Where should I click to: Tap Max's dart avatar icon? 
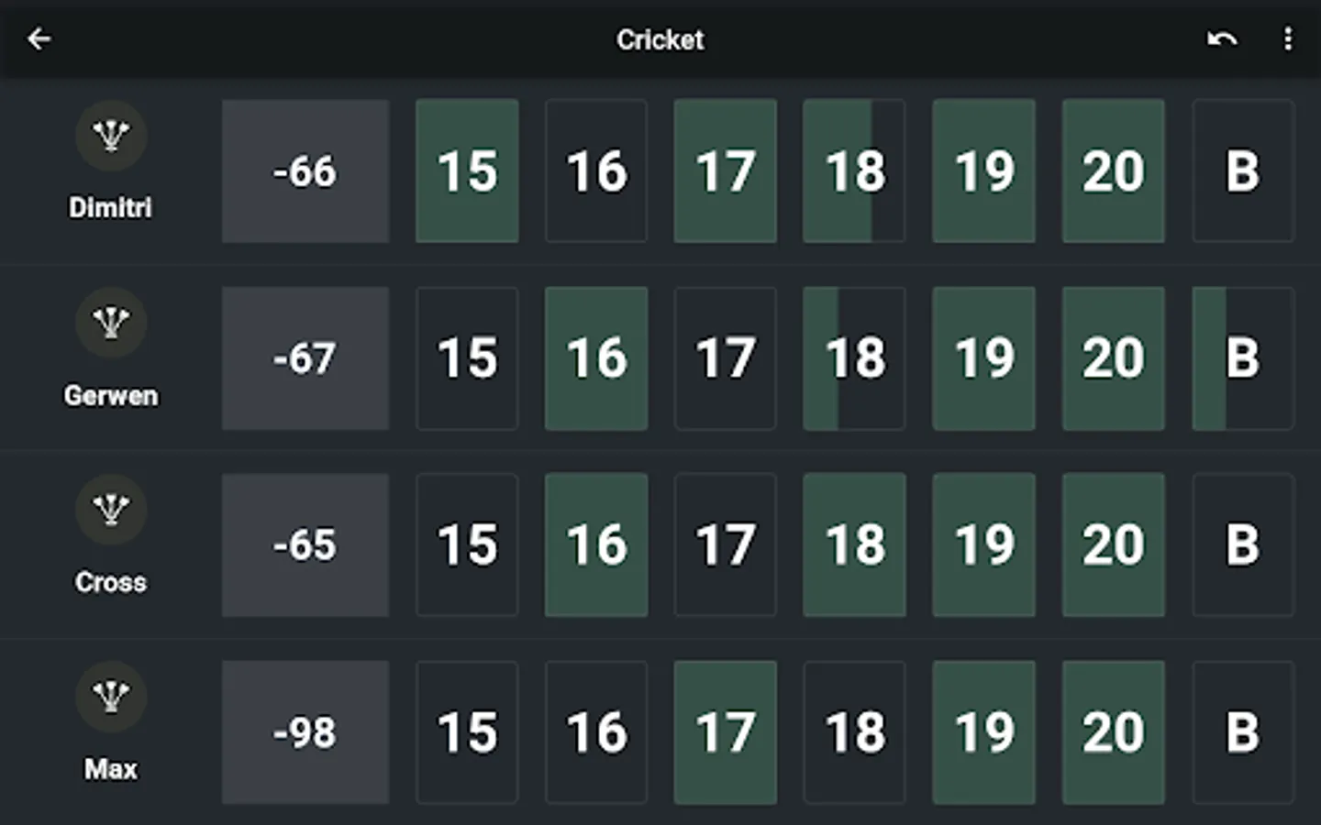(111, 697)
